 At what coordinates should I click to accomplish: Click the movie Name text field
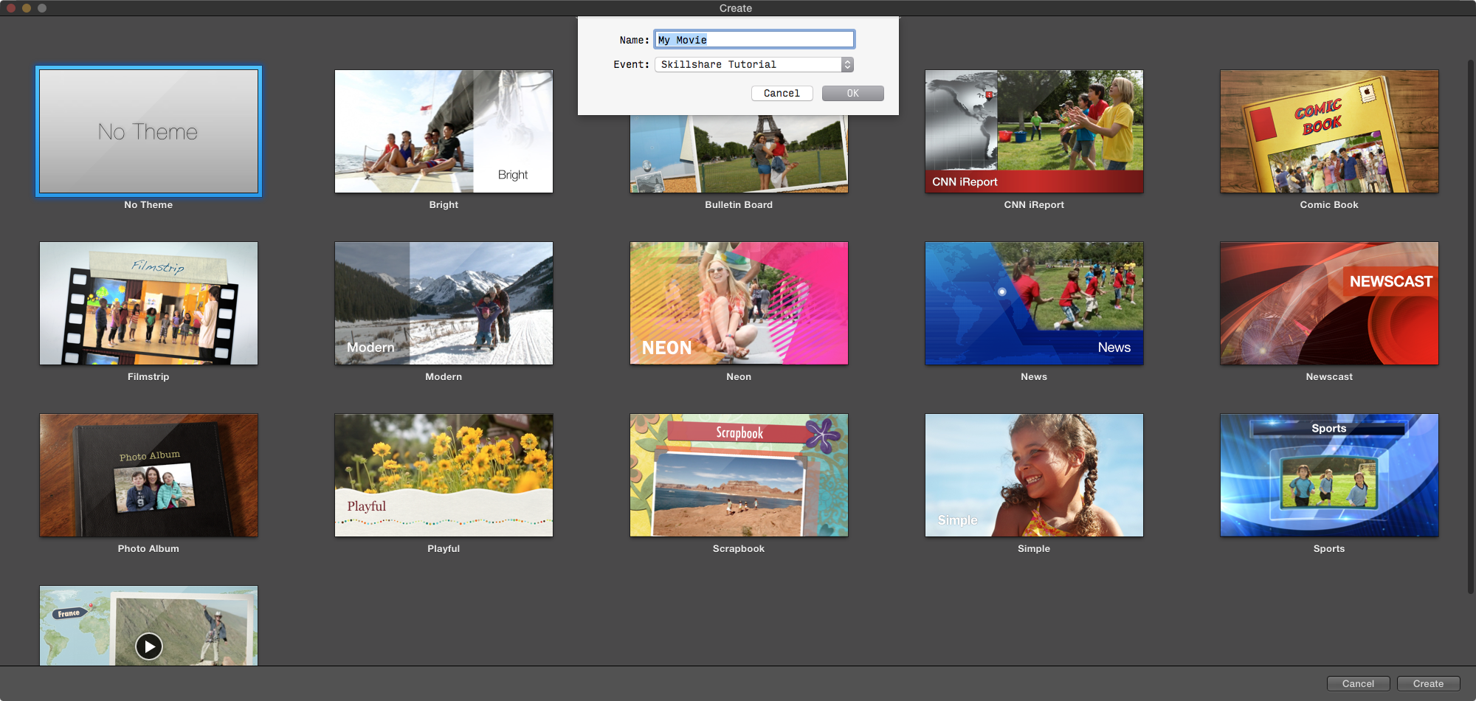(x=753, y=40)
